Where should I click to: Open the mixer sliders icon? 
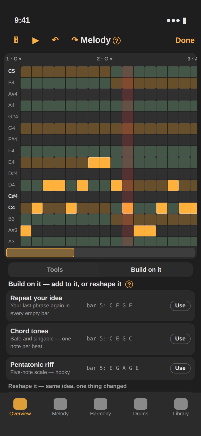tap(16, 40)
